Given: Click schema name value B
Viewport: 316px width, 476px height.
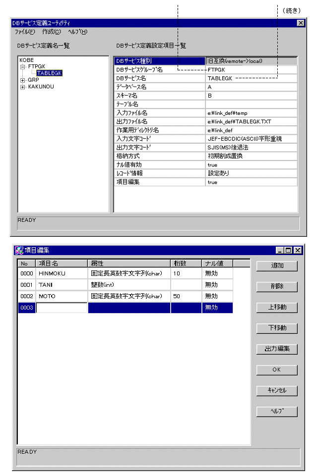Looking at the screenshot, I should [252, 96].
